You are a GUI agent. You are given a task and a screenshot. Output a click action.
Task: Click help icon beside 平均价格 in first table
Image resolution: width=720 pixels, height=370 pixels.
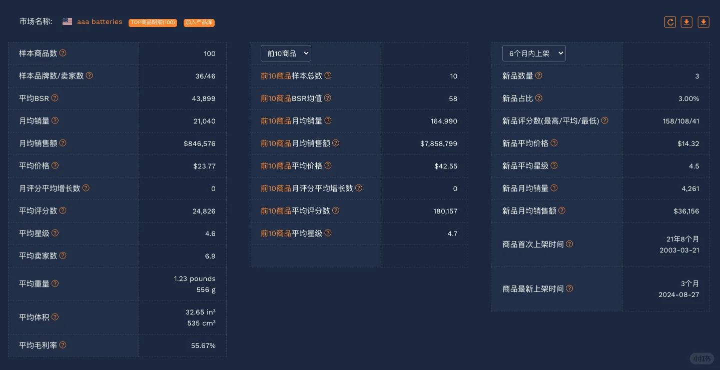coord(55,165)
